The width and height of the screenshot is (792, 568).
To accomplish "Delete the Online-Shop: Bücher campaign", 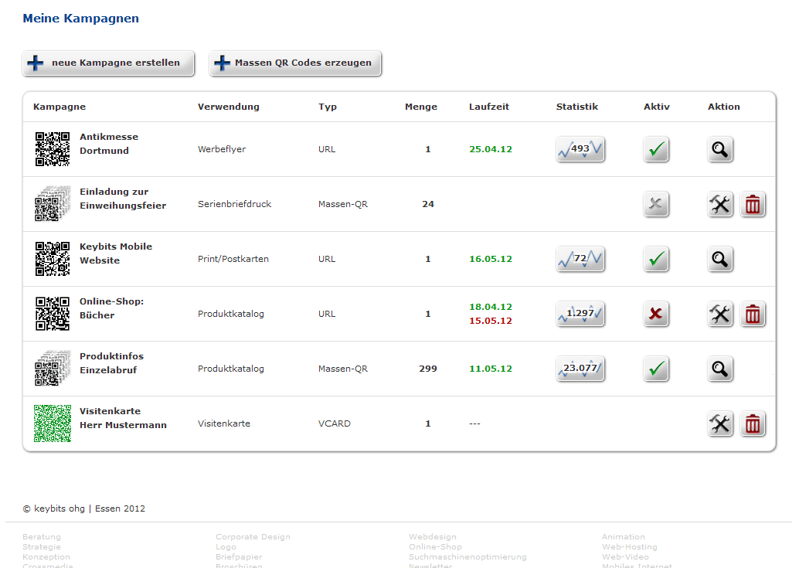I will pos(753,315).
